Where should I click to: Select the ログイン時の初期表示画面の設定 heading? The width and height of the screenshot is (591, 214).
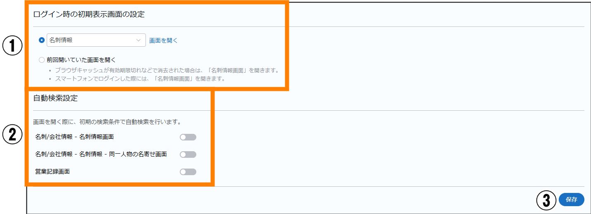tap(89, 14)
